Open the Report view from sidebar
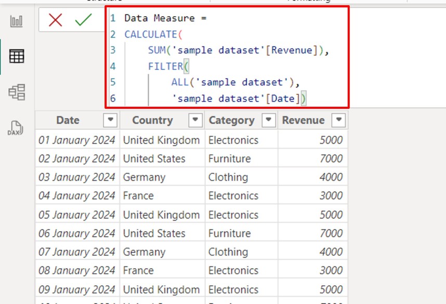446x304 pixels. [17, 21]
